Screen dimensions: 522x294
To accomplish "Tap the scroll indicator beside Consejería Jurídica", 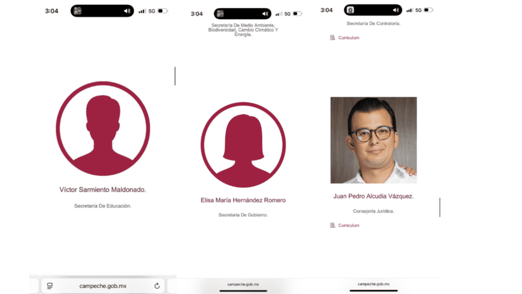I will pyautogui.click(x=440, y=207).
